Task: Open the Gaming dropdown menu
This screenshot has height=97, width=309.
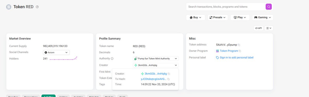Action: [x=263, y=17]
